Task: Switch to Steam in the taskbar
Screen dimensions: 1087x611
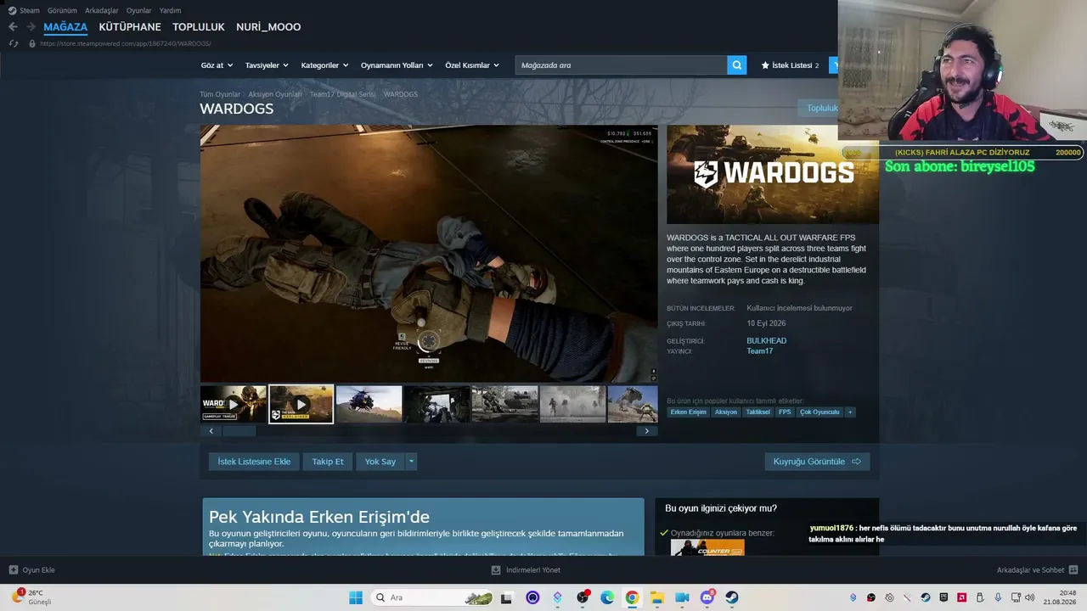Action: pyautogui.click(x=732, y=597)
